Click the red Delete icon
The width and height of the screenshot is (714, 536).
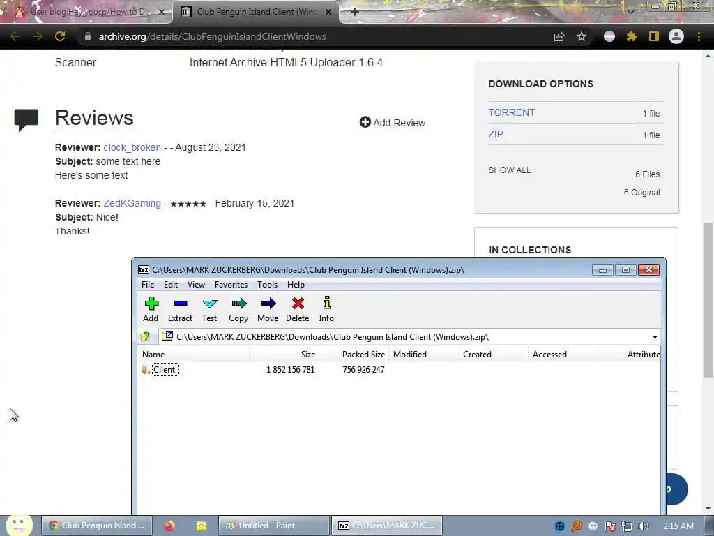(x=297, y=309)
